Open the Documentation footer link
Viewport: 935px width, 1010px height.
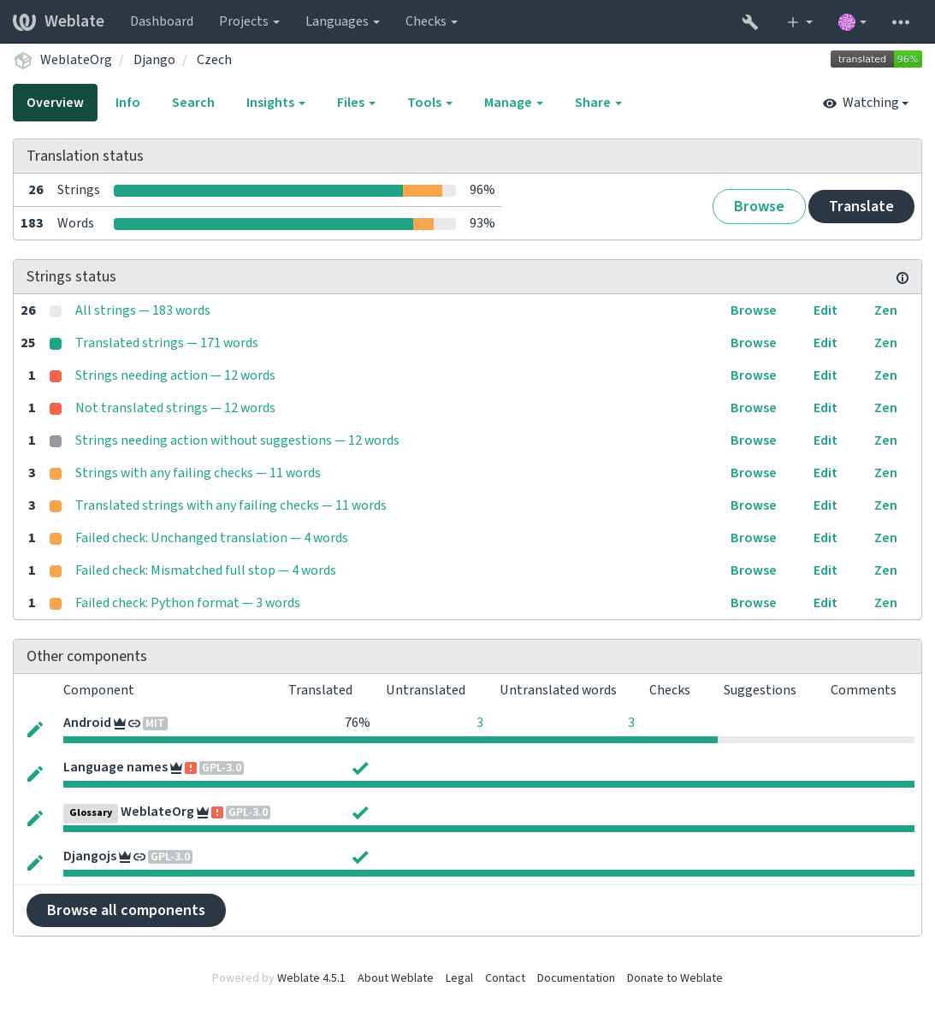(576, 978)
